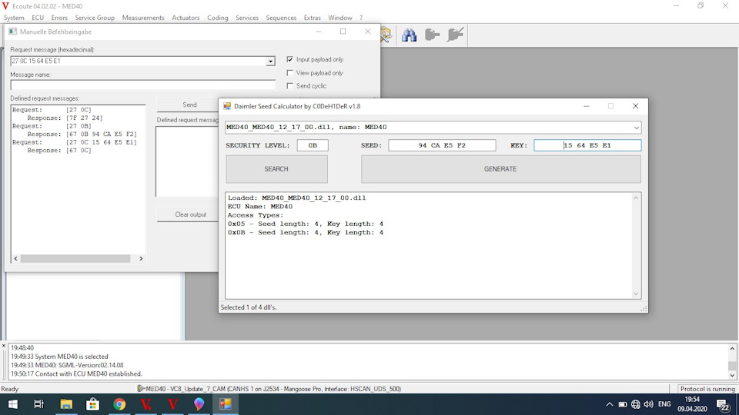Screen dimensions: 739x415
Task: Click the Request message hexadecimal text field
Action: [x=139, y=61]
